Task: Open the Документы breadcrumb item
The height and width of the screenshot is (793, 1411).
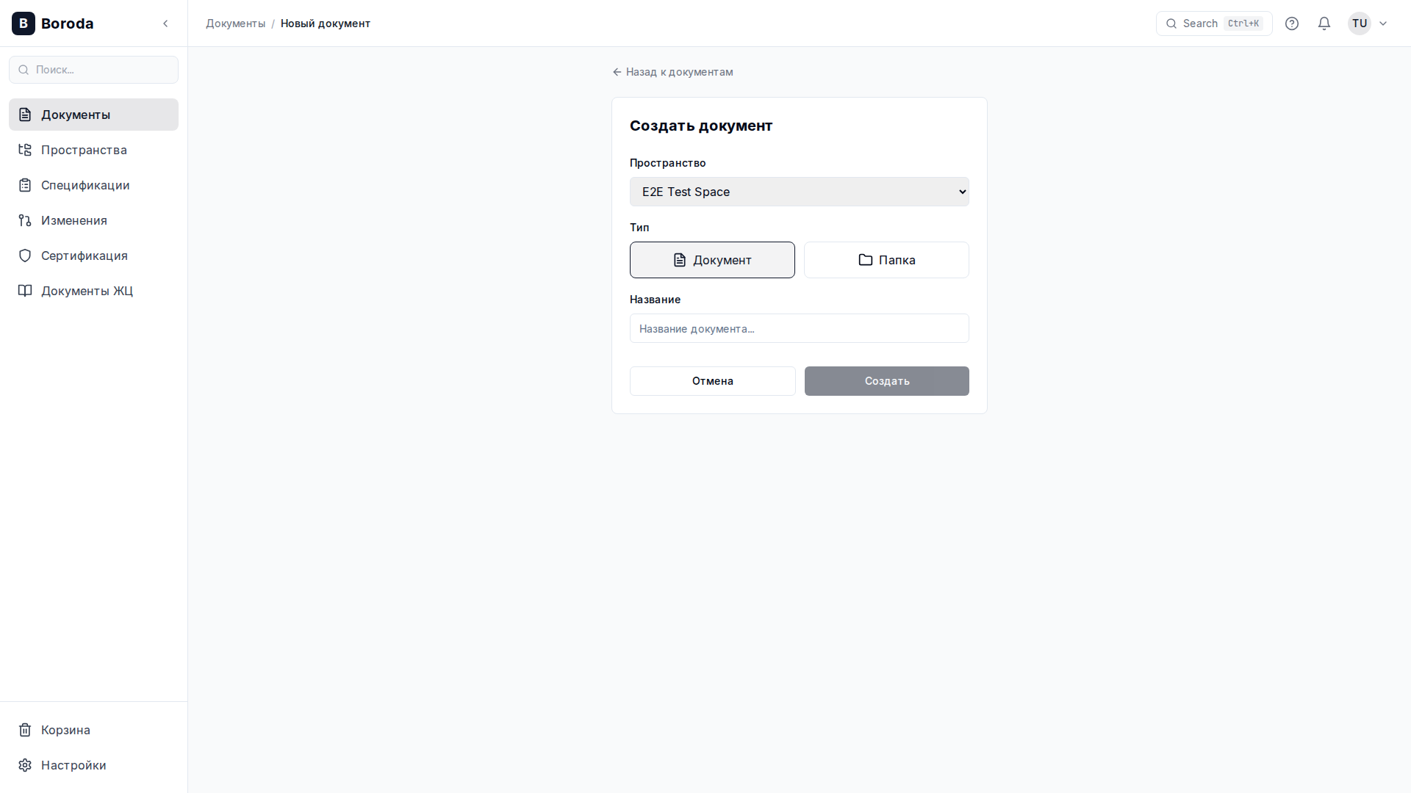Action: click(235, 23)
